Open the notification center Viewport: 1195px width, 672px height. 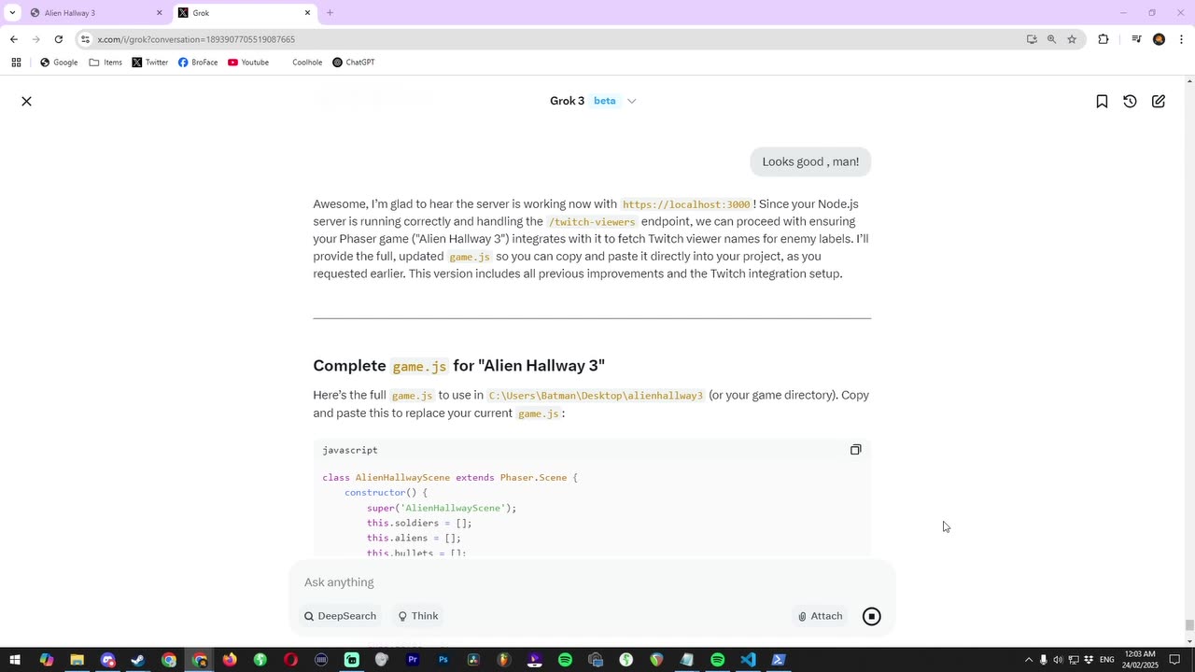tap(1174, 660)
